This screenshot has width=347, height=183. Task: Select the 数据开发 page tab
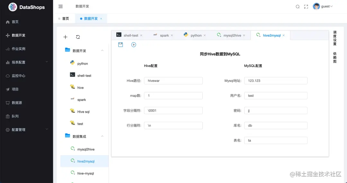[91, 19]
